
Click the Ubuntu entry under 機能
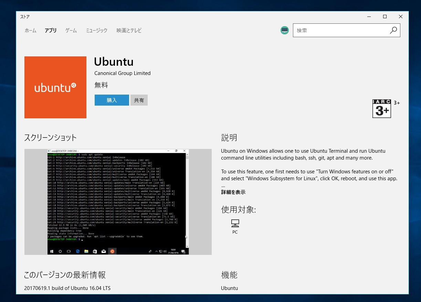coord(229,288)
